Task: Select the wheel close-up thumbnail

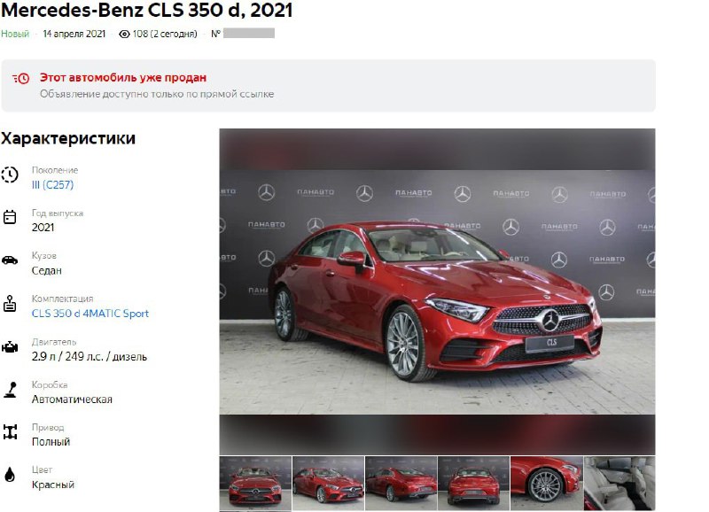Action: point(546,483)
